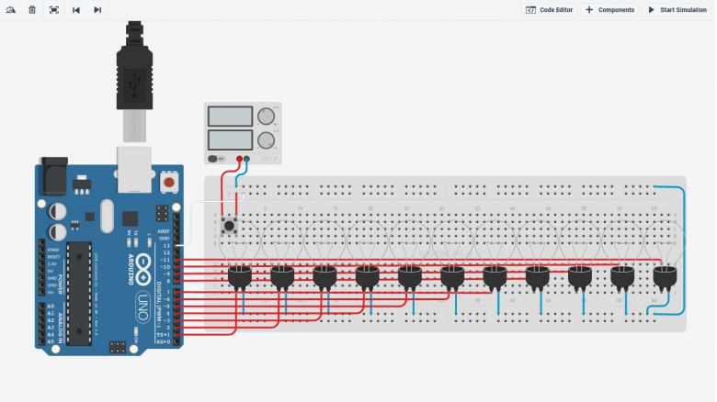The width and height of the screenshot is (717, 402).
Task: Select the rightmost transistor on the breadboard
Action: 665,278
